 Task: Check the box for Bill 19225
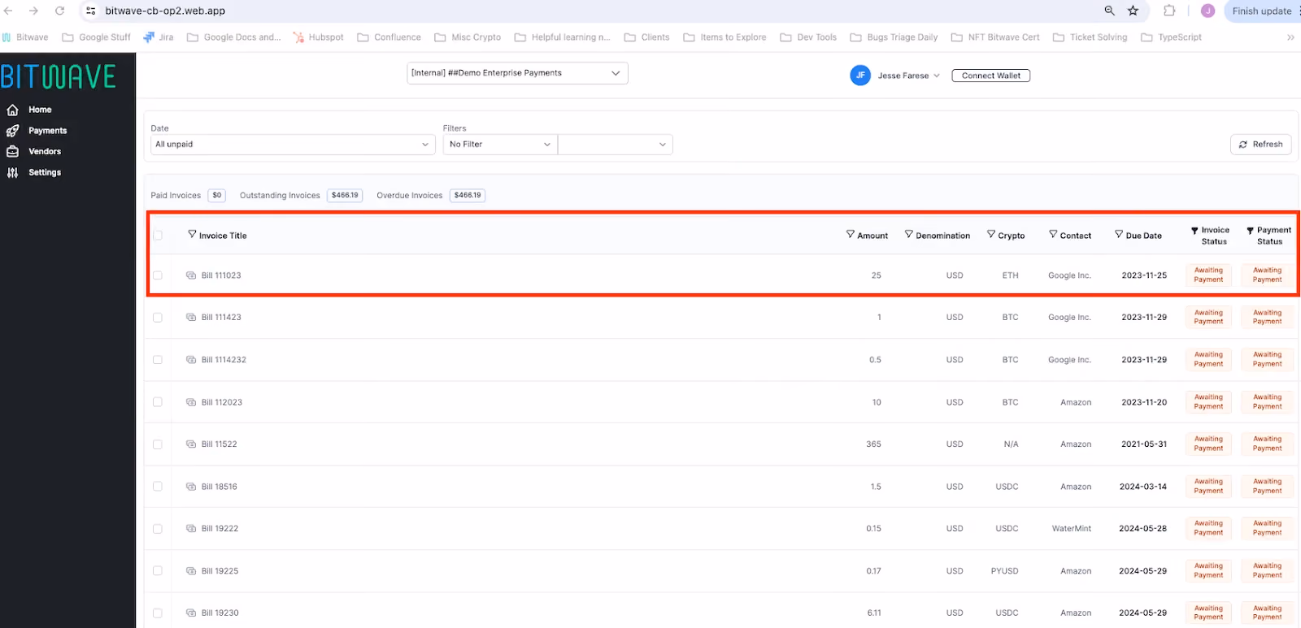[158, 571]
